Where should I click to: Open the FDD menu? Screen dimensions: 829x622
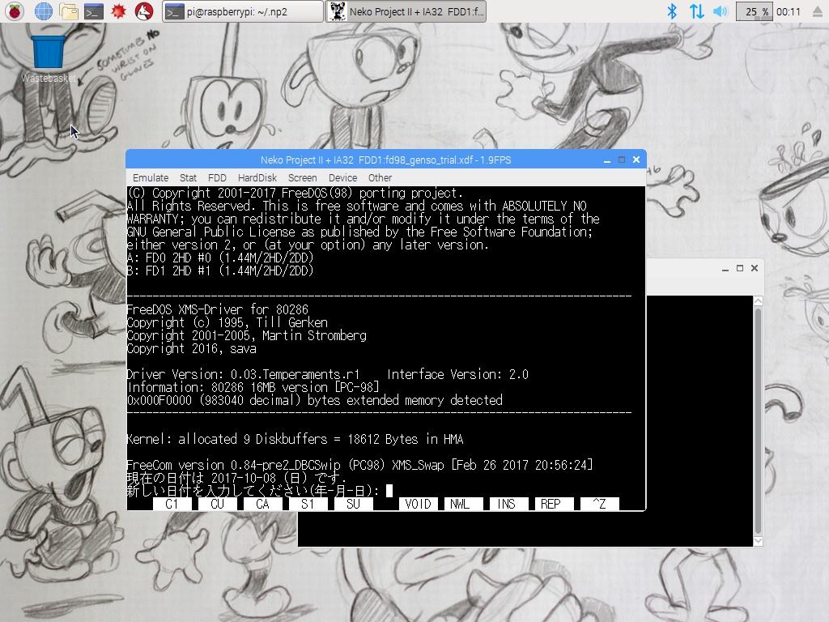(217, 177)
